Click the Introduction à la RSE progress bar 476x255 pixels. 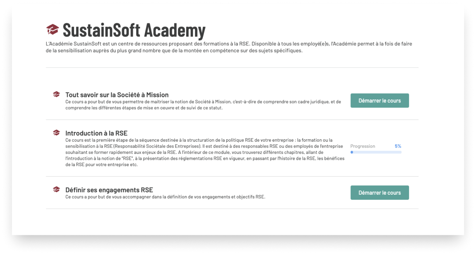376,152
